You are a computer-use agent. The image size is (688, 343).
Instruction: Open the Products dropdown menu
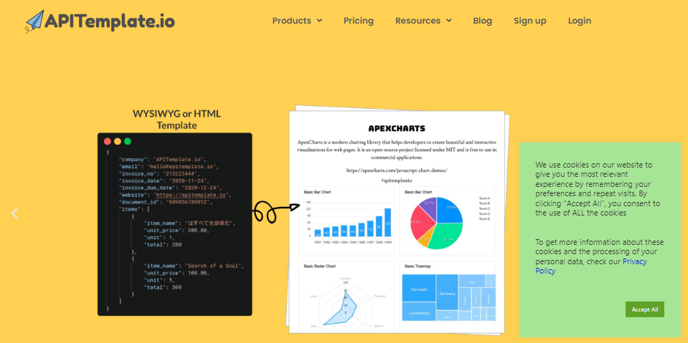tap(297, 21)
